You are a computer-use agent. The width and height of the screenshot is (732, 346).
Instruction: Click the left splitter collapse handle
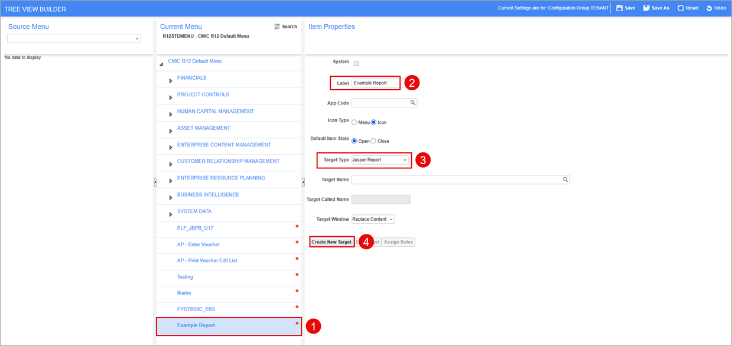[x=155, y=182]
